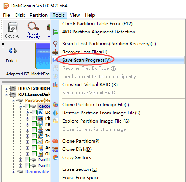Click the Copy Sectors icon in menu
Viewport: 186px width, 182px height.
[55, 157]
